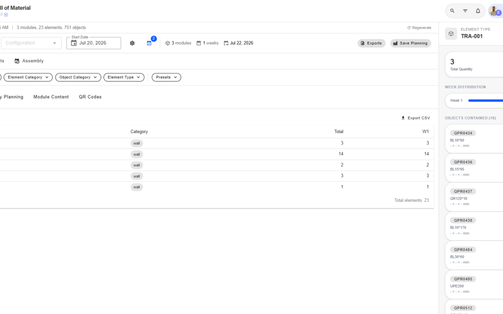Open the user avatar profile menu

pyautogui.click(x=495, y=11)
